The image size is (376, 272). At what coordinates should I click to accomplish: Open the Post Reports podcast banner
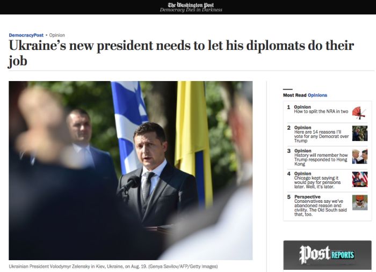tap(327, 255)
